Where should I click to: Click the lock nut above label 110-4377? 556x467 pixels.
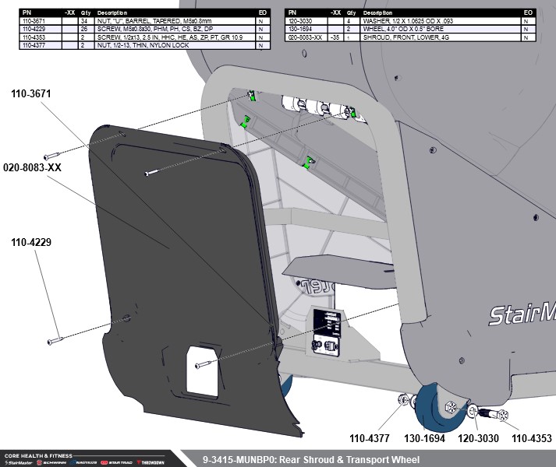pyautogui.click(x=404, y=401)
